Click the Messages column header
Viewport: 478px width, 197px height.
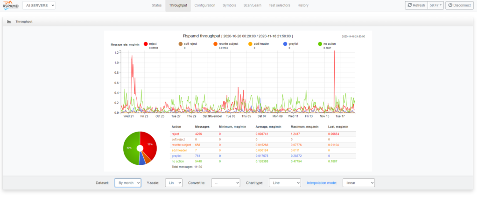(x=202, y=127)
